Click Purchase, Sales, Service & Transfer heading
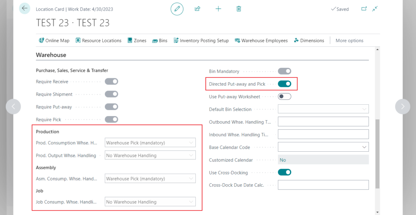Screen dimensions: 416x215 (72, 71)
